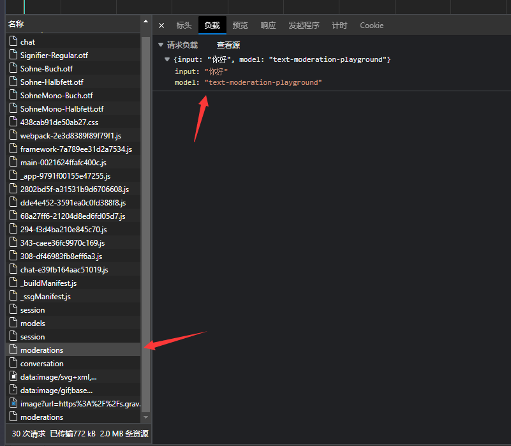Select framework-7a789ee31d2a7534.js request
The height and width of the screenshot is (446, 511).
tap(73, 149)
